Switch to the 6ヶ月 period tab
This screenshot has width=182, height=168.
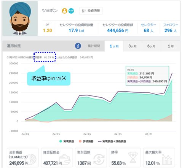pyautogui.click(x=152, y=46)
